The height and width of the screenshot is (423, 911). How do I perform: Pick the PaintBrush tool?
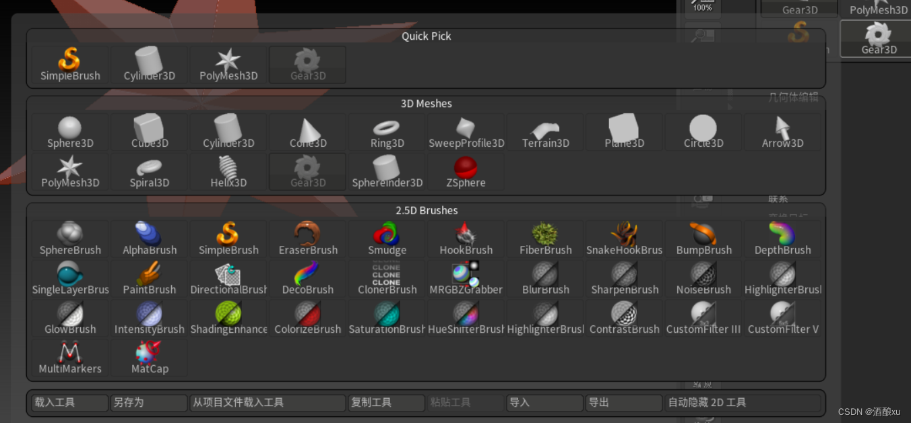pyautogui.click(x=149, y=280)
